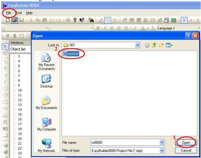This screenshot has height=158, width=201.
Task: Click the dialog help question mark button
Action: pos(188,36)
